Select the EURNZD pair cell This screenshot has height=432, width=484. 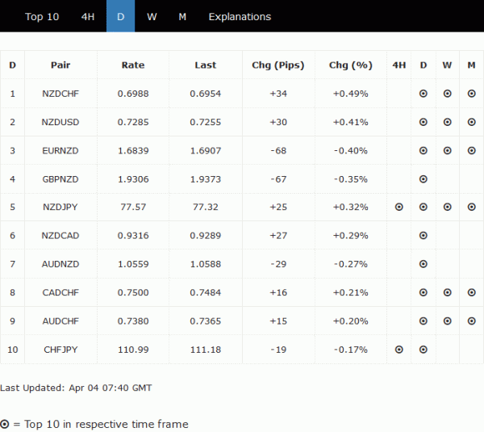click(60, 150)
